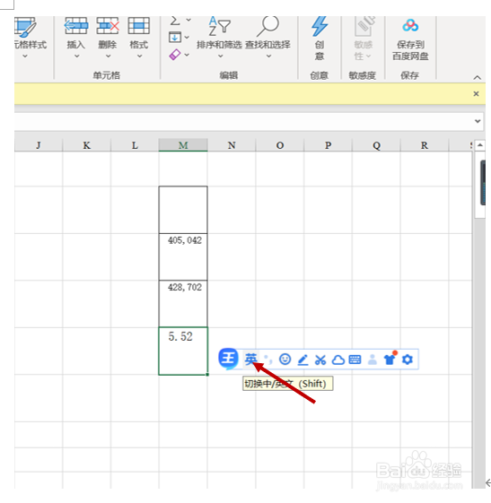
Task: Click the cloud icon on IME toolbar
Action: (x=338, y=360)
